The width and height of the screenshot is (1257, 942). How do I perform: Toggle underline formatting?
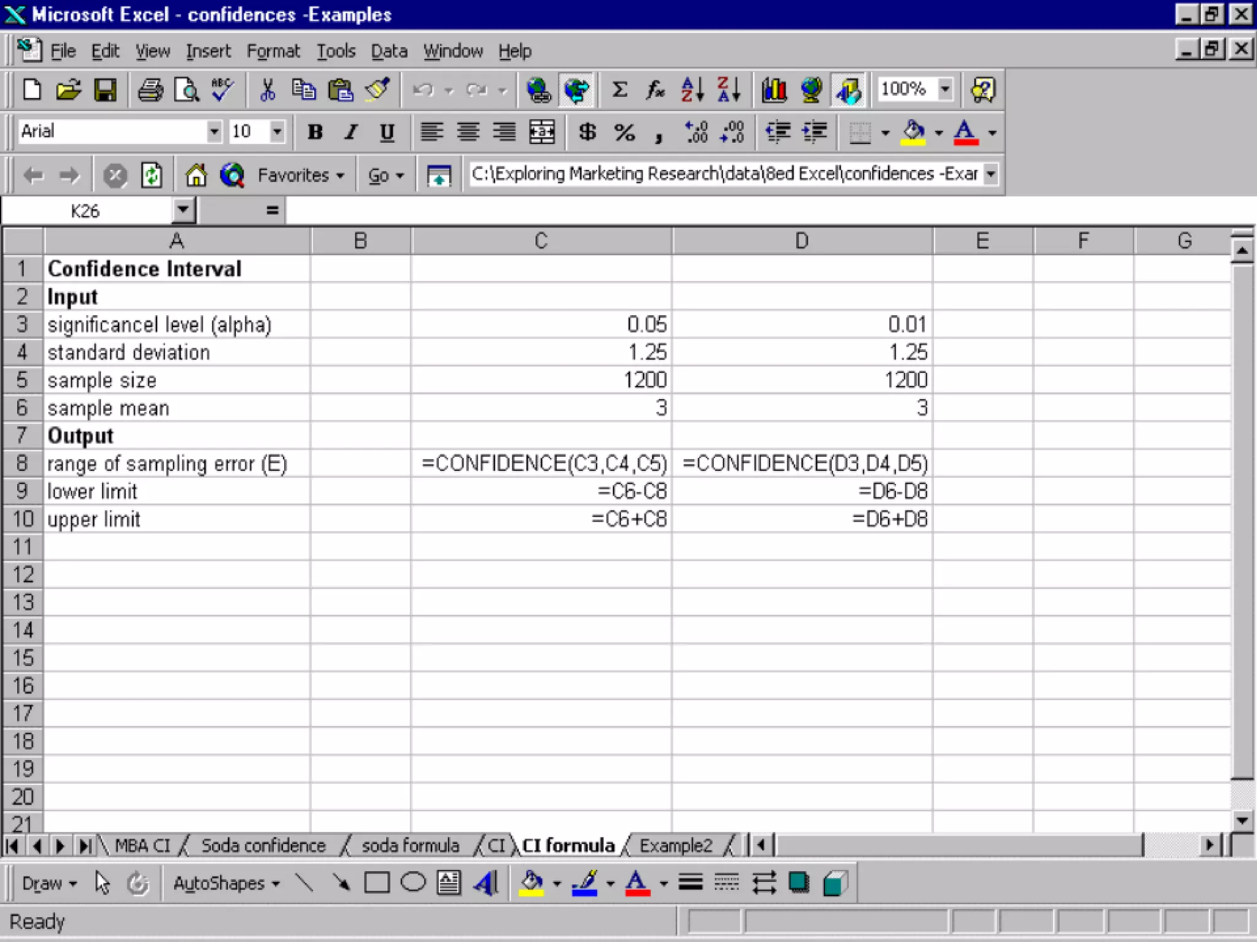click(x=387, y=132)
